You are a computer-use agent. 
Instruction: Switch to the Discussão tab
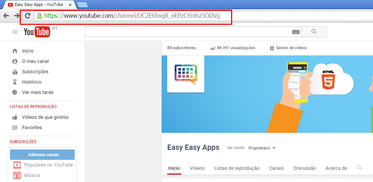point(305,168)
